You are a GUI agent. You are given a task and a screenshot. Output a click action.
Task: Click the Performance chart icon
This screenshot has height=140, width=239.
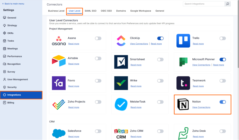coord(4,56)
